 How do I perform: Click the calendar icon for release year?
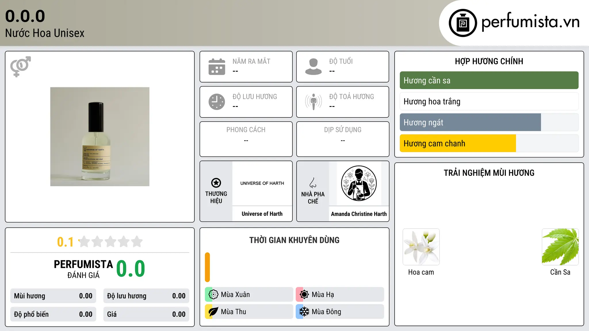[217, 67]
